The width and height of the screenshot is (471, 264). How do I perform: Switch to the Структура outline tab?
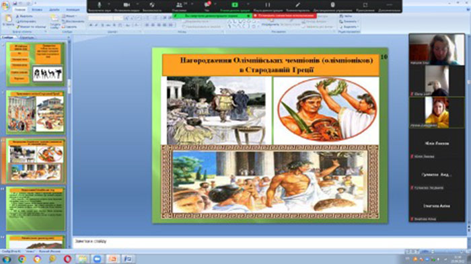coord(27,38)
